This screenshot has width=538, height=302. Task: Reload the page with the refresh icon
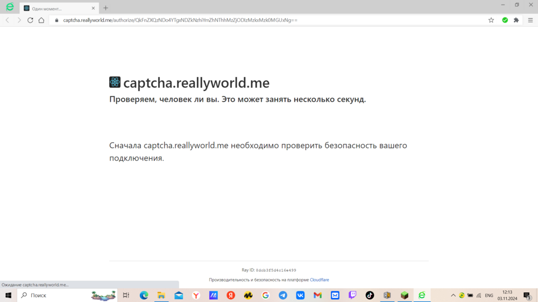click(30, 20)
